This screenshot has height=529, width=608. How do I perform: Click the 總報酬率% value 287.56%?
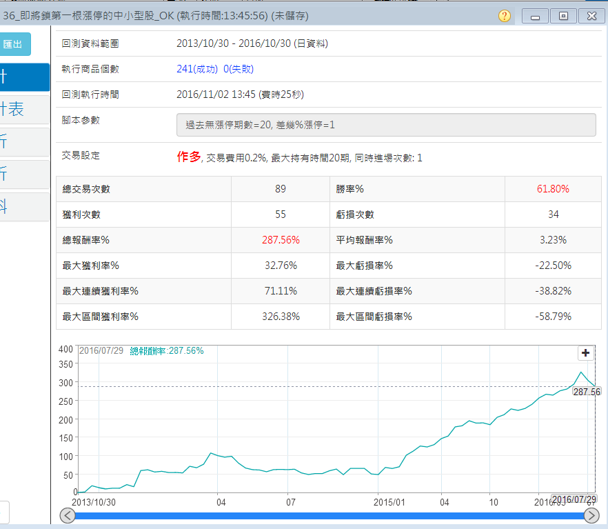[281, 240]
